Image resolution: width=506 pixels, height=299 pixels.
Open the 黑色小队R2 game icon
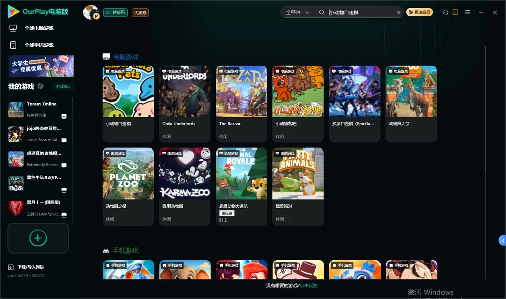[x=16, y=184]
